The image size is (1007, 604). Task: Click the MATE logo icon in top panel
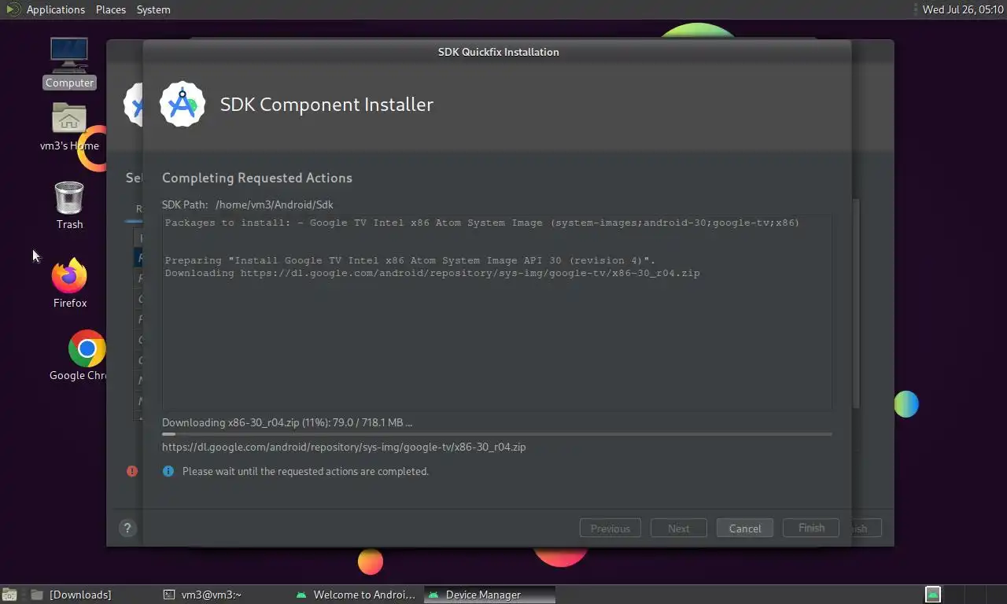13,9
